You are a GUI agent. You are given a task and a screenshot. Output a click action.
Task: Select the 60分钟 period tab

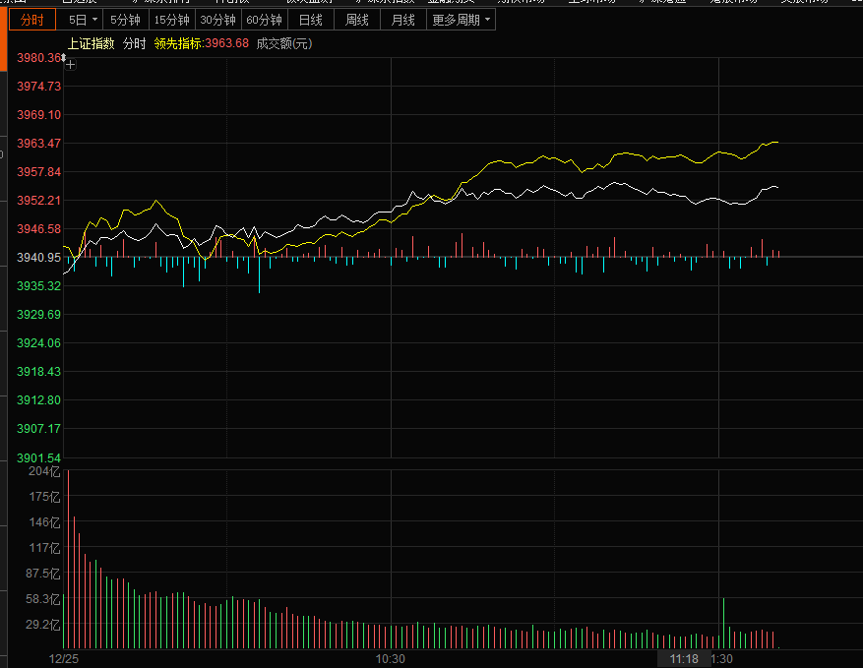coord(265,20)
